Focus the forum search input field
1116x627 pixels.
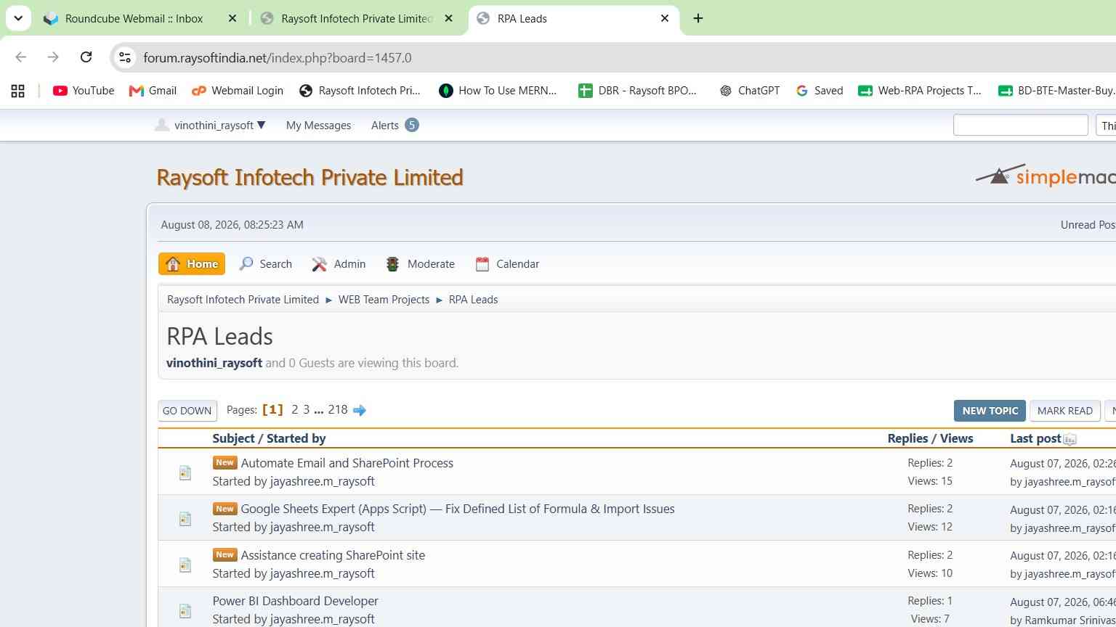1020,126
